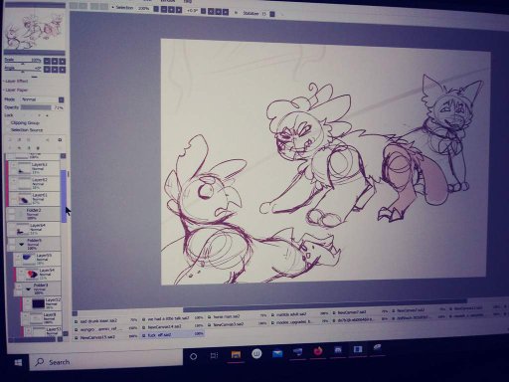Enable the Selection Source checkbox
The height and width of the screenshot is (382, 509).
(x=8, y=130)
